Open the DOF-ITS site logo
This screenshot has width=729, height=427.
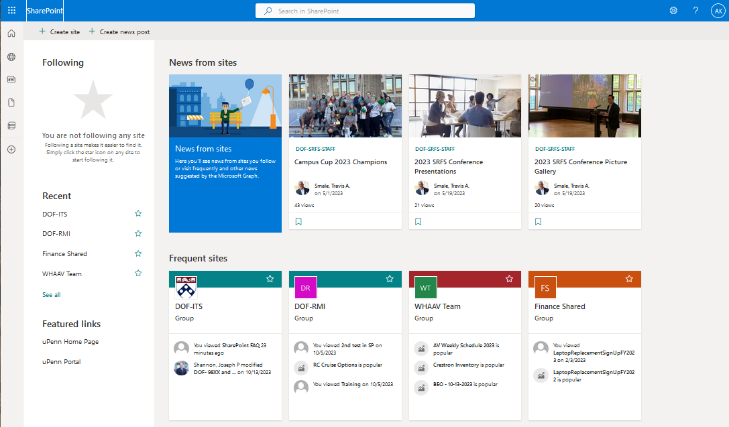[186, 287]
